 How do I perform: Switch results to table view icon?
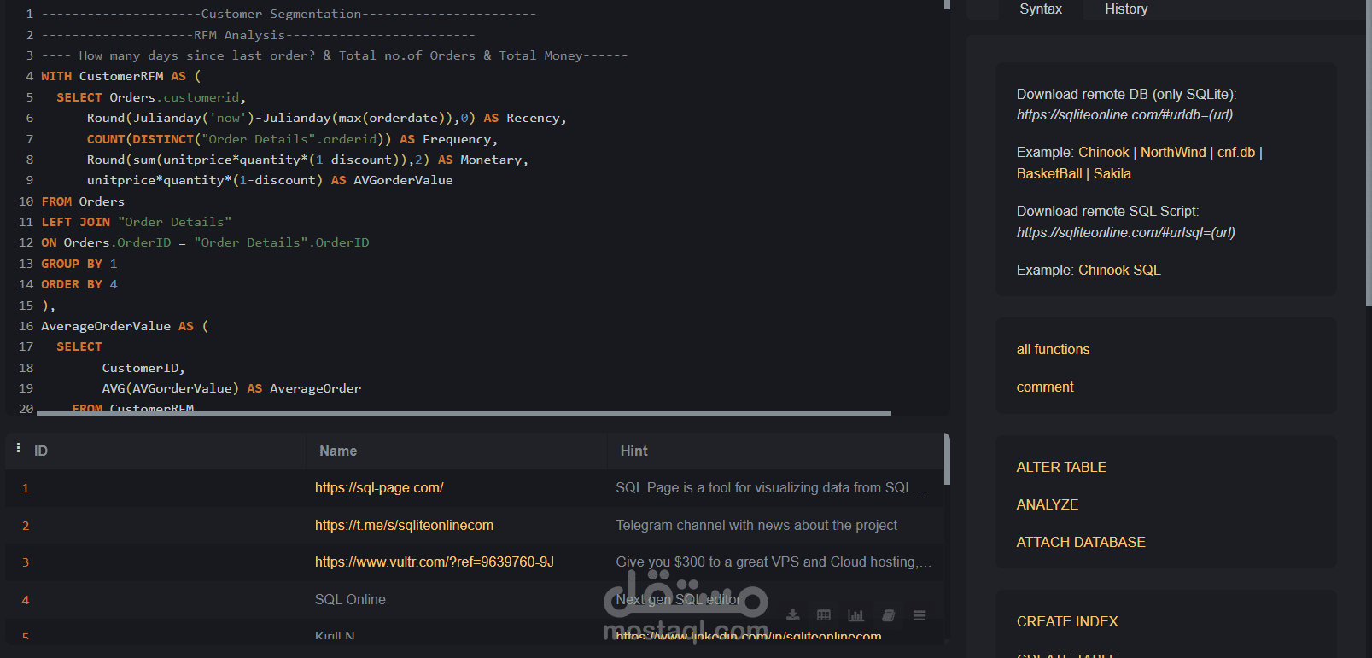(x=824, y=614)
